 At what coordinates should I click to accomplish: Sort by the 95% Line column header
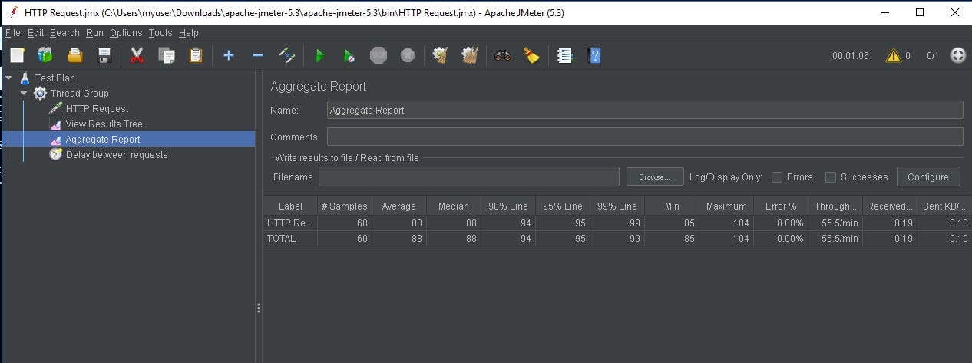[563, 206]
